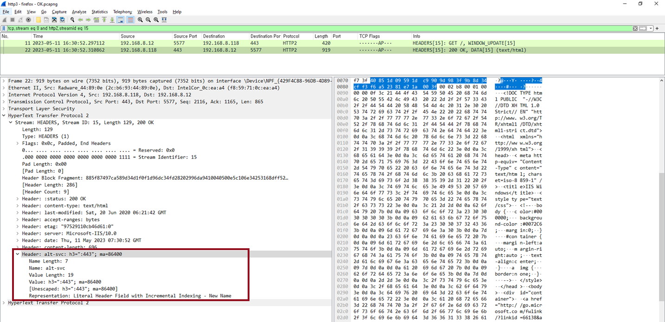The height and width of the screenshot is (322, 665).
Task: Open the Capture menu
Action: 59,12
